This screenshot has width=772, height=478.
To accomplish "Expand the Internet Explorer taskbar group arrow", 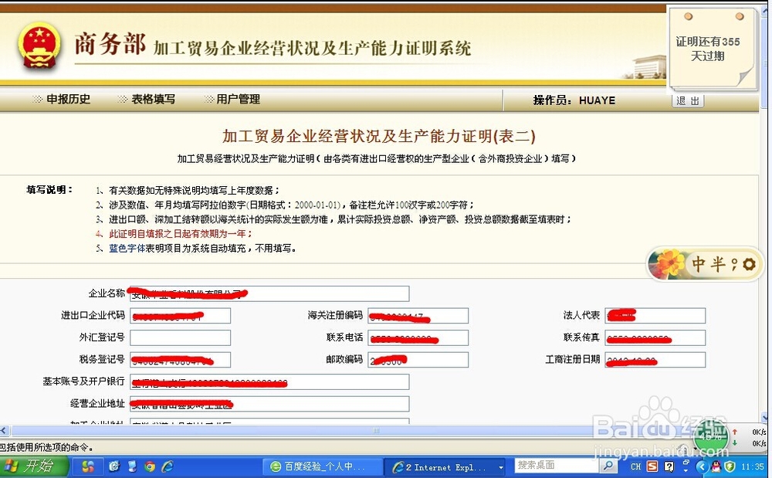I will (x=501, y=467).
